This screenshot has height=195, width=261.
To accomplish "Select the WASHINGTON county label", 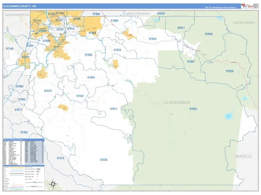I will 17,15.
